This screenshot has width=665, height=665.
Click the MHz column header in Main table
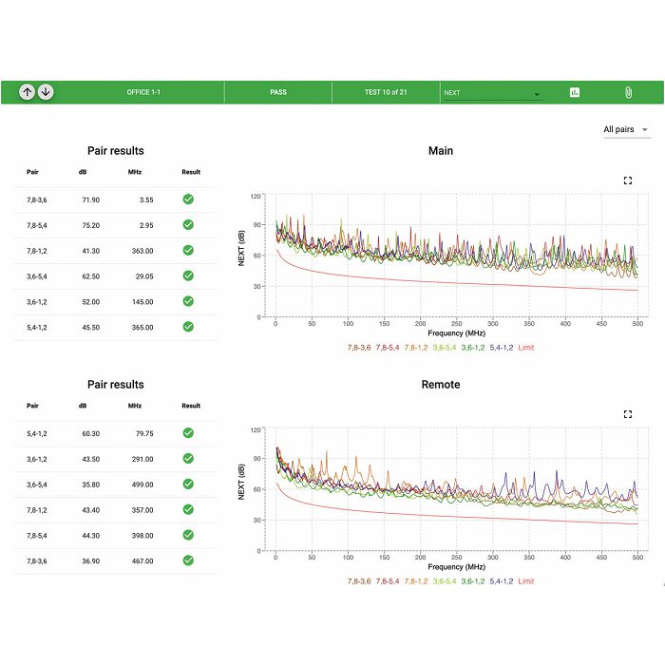pos(135,172)
